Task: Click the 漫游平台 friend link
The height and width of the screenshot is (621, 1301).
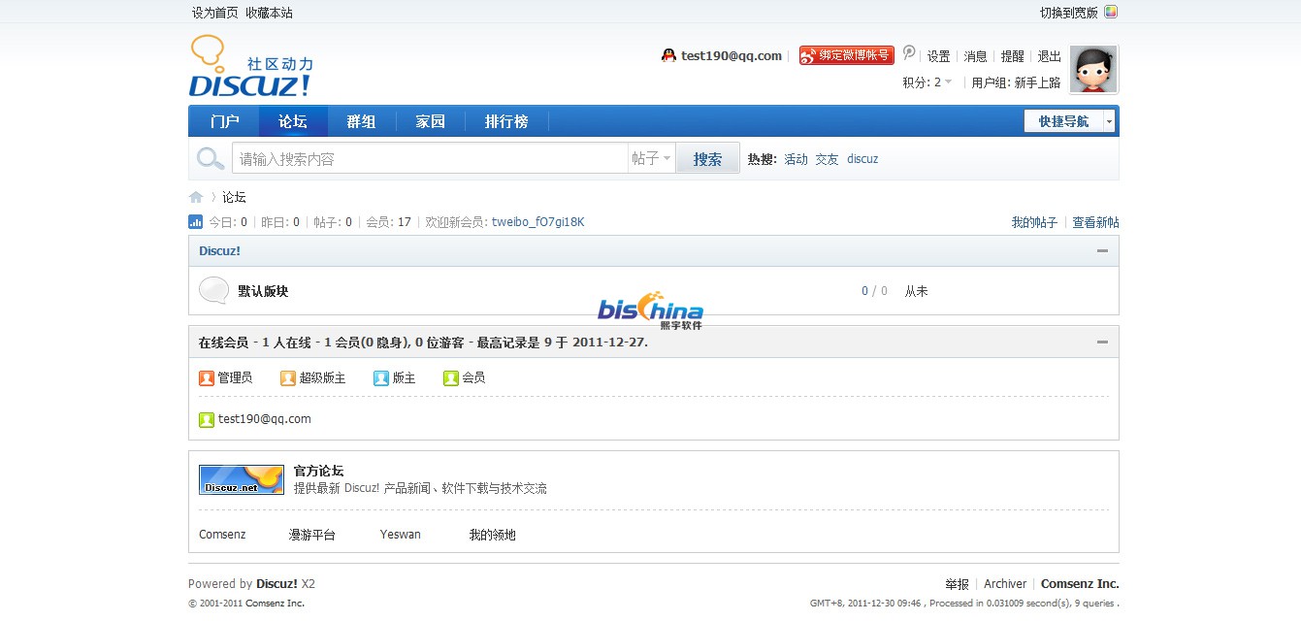Action: click(311, 535)
